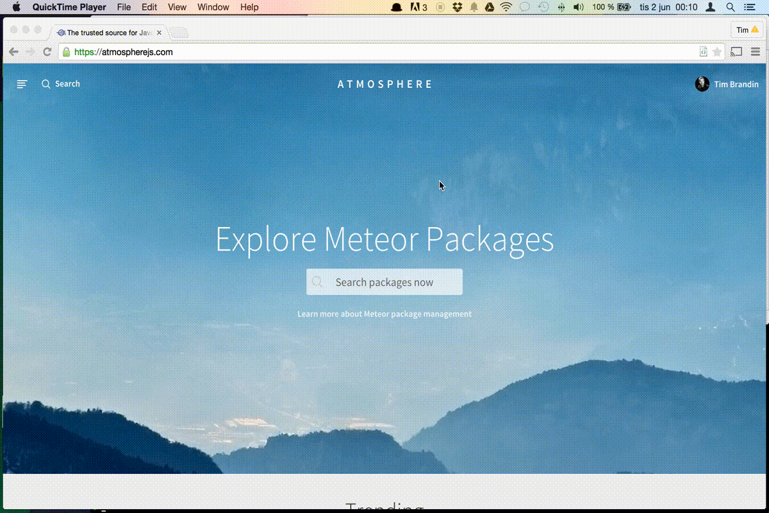Click the notification bell menu bar icon
The width and height of the screenshot is (769, 513).
[x=474, y=7]
